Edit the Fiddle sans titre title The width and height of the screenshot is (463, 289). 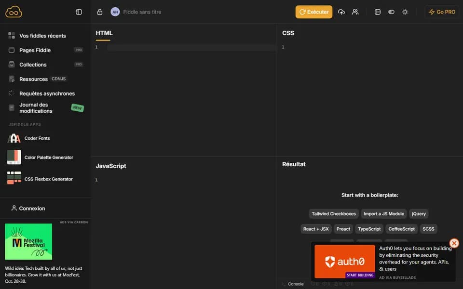tap(142, 12)
